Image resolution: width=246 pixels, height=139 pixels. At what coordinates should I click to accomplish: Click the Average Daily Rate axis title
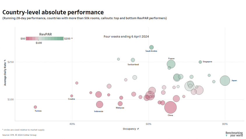tap(5, 74)
